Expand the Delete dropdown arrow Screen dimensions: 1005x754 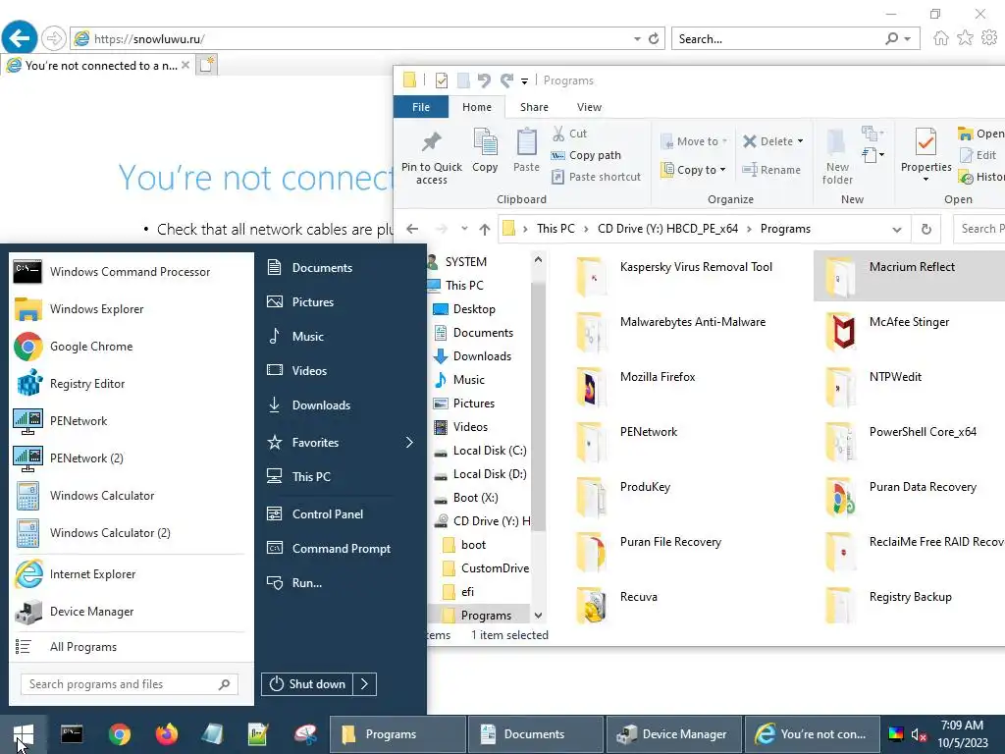801,141
